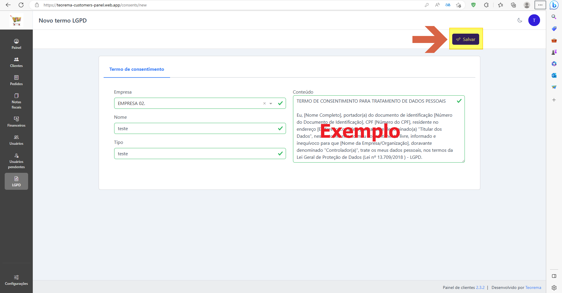Open Financeiros section
The image size is (562, 293).
[16, 122]
